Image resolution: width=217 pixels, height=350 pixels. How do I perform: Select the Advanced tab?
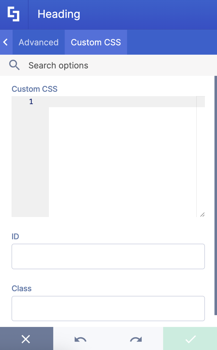38,42
